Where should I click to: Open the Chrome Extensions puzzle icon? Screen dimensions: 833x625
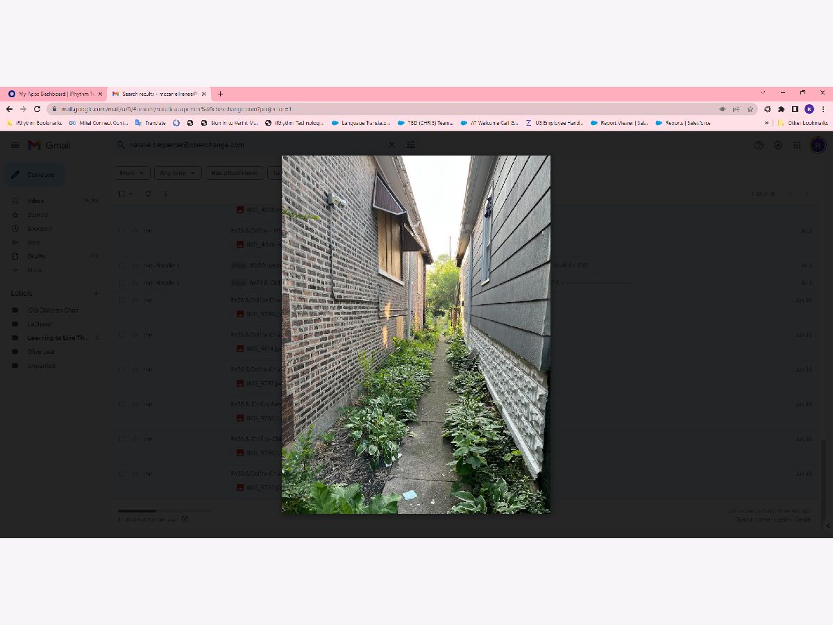(x=781, y=109)
